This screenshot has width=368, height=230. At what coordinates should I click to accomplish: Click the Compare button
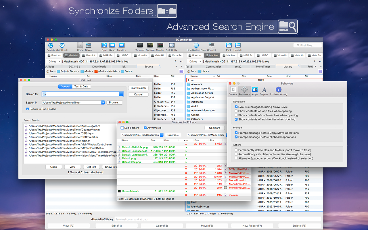pyautogui.click(x=214, y=128)
